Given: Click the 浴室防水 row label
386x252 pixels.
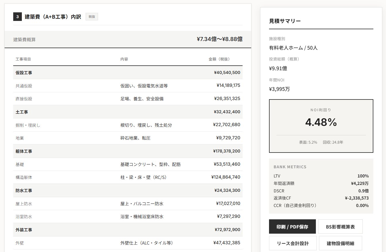Looking at the screenshot, I should 24,216.
